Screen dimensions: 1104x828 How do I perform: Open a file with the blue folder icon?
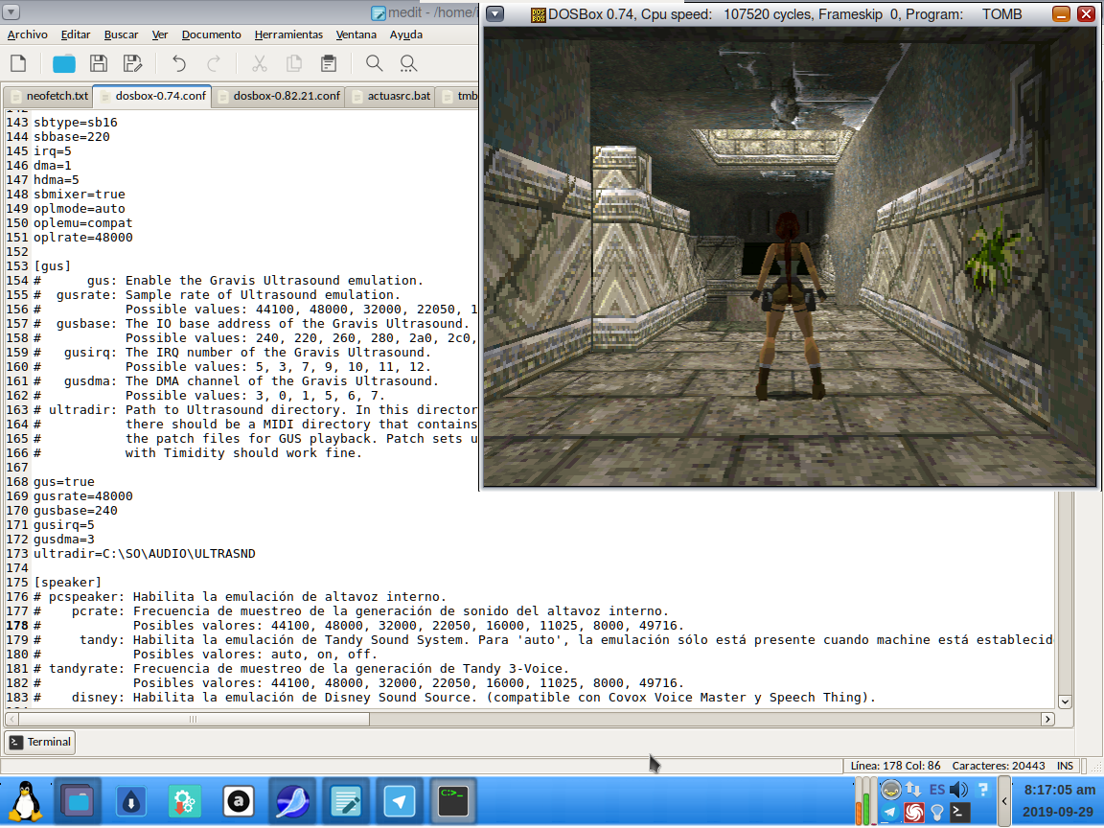[64, 63]
